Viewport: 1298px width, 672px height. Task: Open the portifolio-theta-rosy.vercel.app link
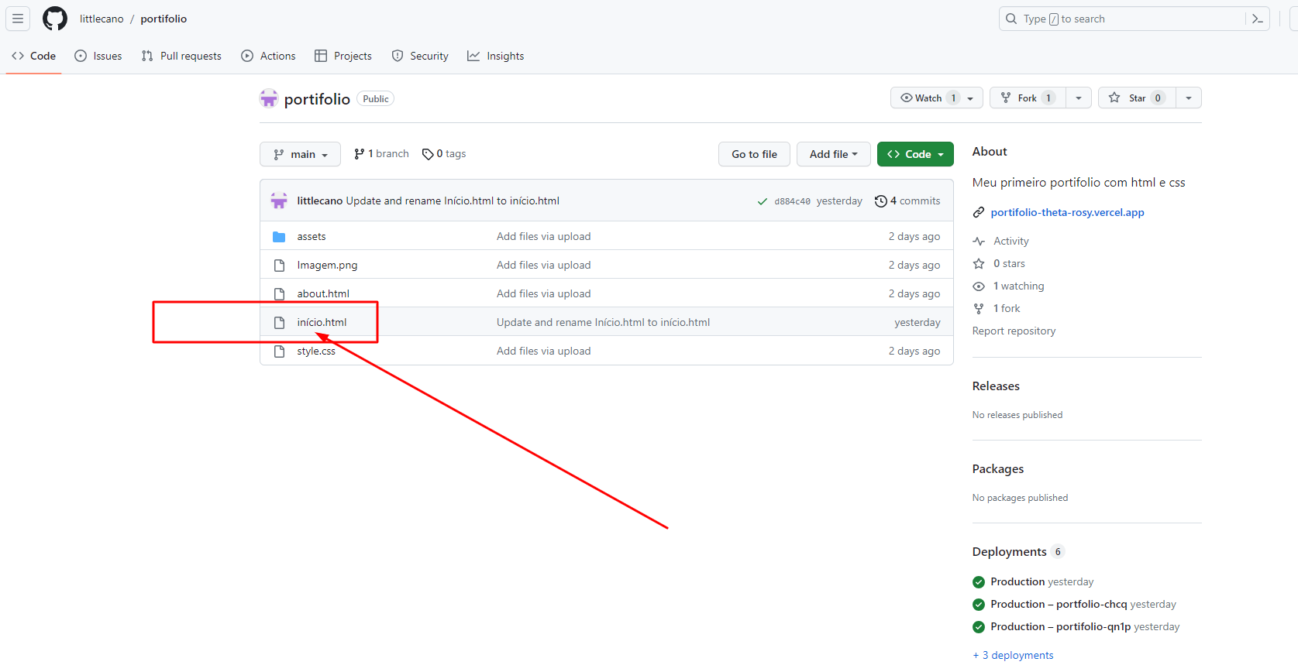(x=1067, y=212)
